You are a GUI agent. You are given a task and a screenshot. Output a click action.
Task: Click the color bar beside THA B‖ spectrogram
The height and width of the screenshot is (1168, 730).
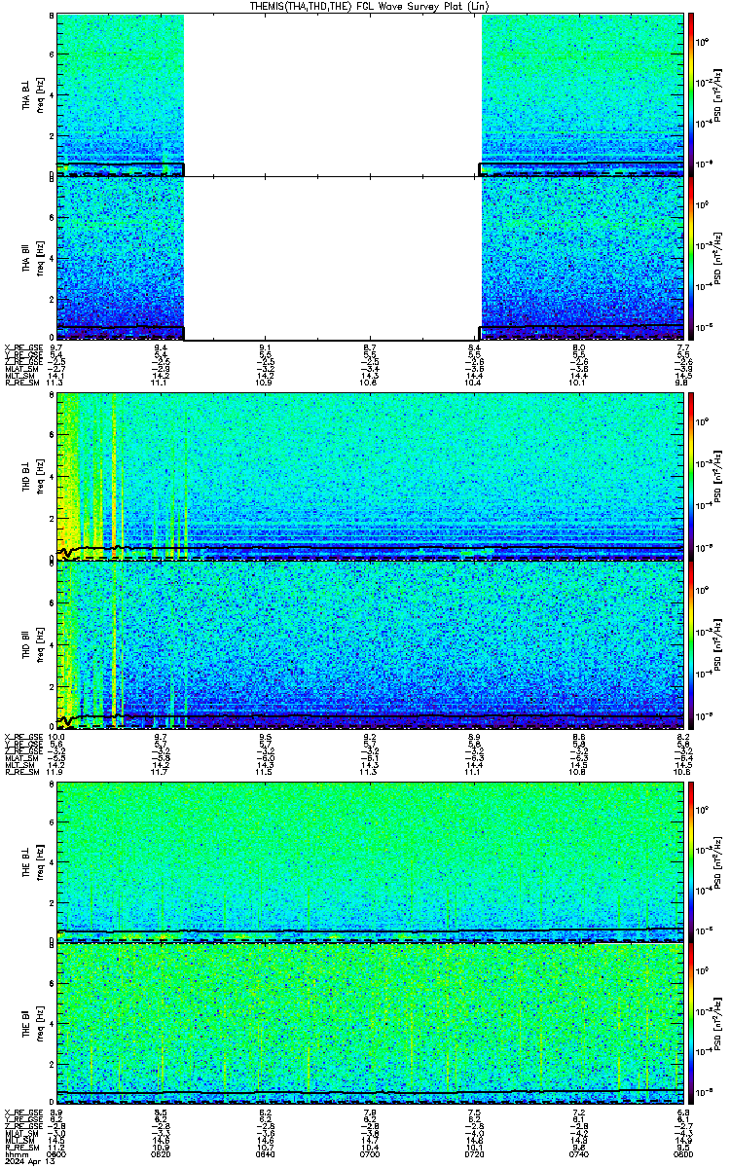pos(691,258)
